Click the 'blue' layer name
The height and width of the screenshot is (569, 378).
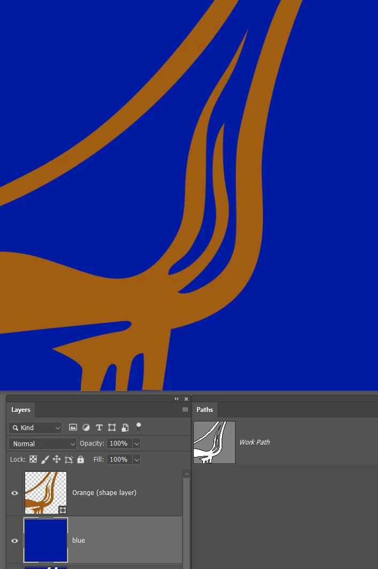[79, 541]
